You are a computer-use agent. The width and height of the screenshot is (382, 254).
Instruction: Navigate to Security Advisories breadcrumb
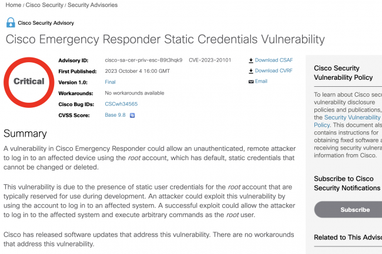click(93, 5)
